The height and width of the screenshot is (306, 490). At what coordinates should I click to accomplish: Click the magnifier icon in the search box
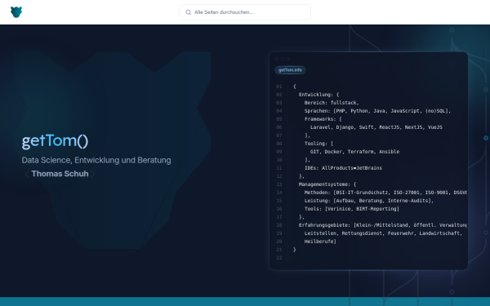(188, 12)
